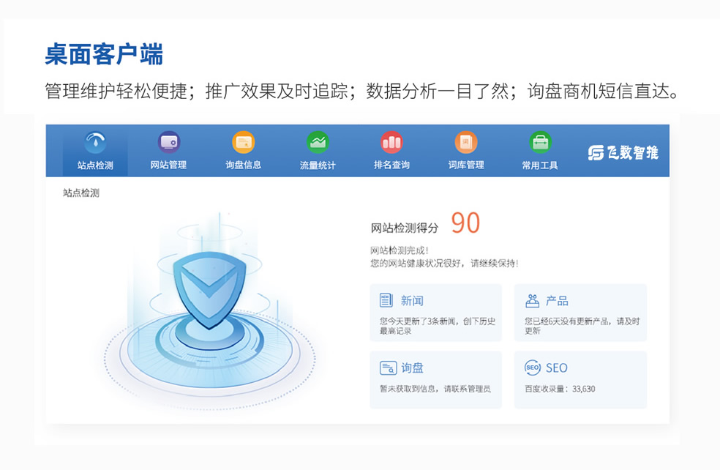Click the SEO card circular icon
Screen dimensions: 720x470
[533, 368]
